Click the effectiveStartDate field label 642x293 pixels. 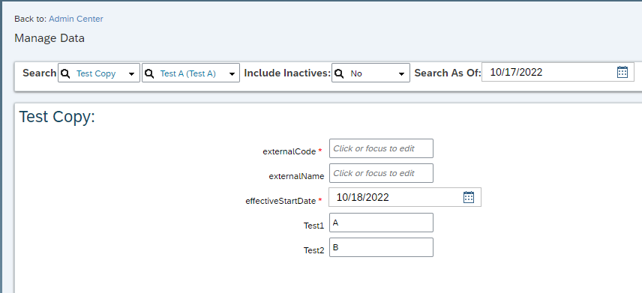click(280, 201)
